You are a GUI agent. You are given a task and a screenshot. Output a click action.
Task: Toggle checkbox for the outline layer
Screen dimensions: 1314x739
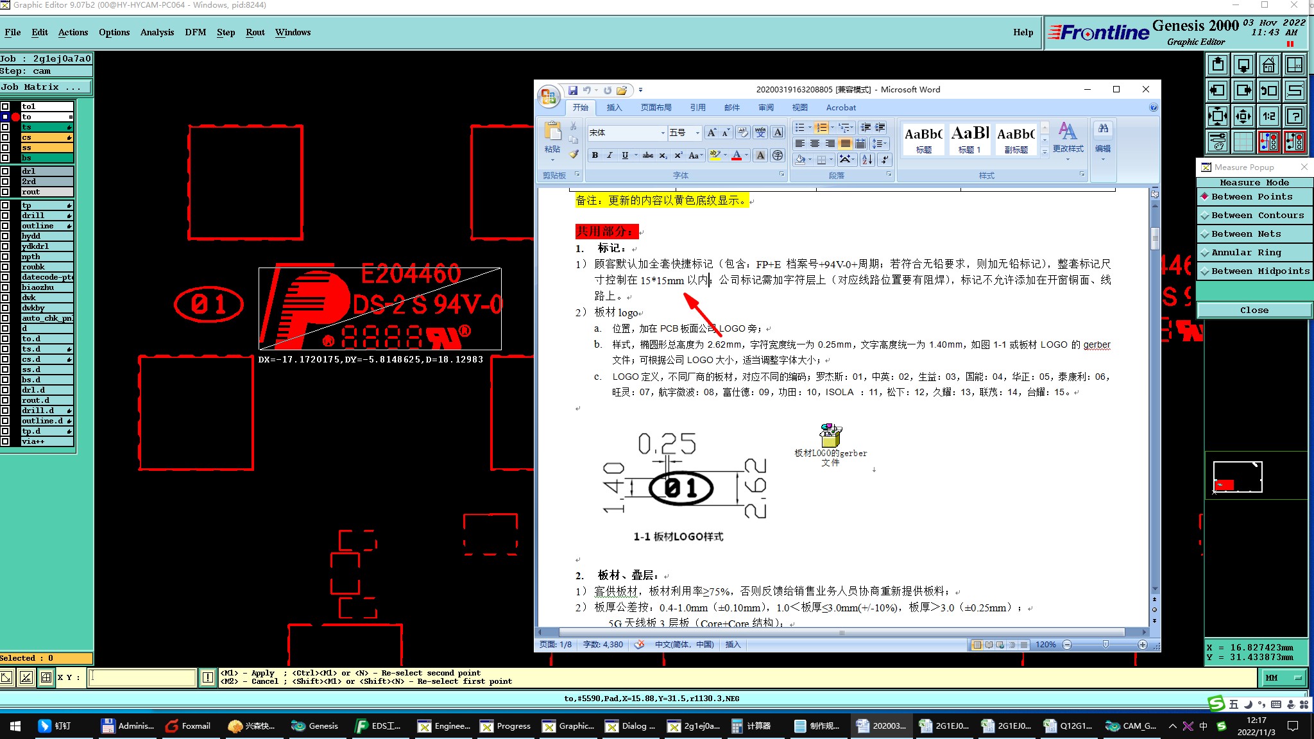[x=5, y=226]
